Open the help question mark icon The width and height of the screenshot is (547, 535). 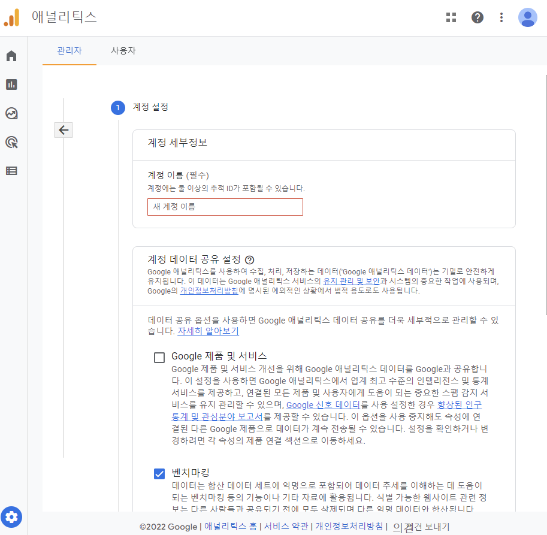[x=478, y=17]
